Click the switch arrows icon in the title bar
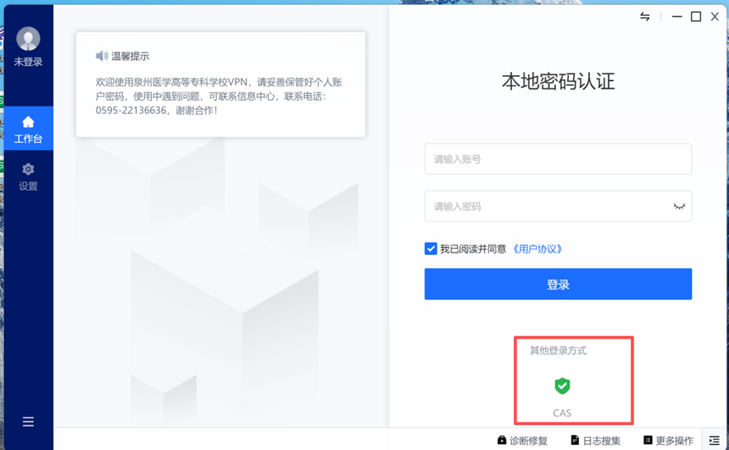The width and height of the screenshot is (729, 450). tap(645, 17)
